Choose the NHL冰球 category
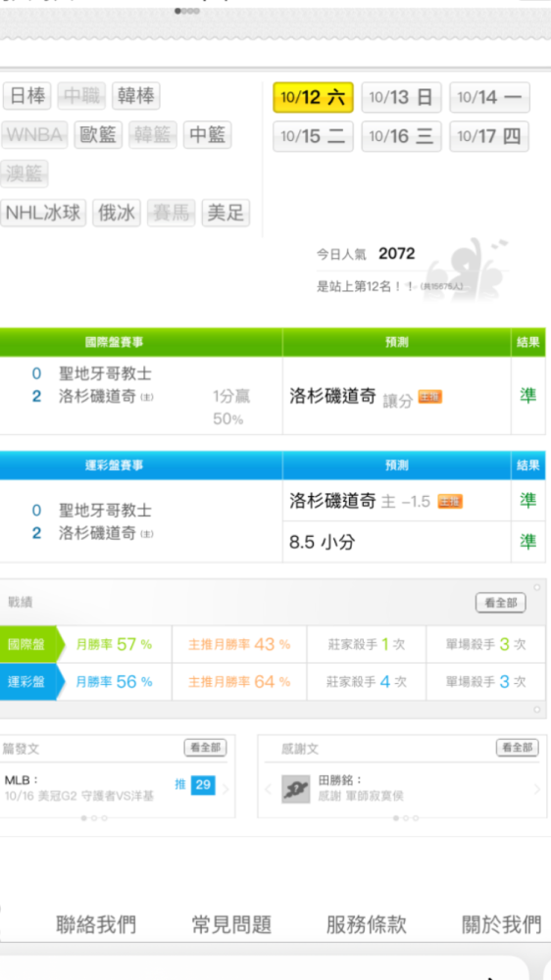551x980 pixels. pyautogui.click(x=44, y=213)
